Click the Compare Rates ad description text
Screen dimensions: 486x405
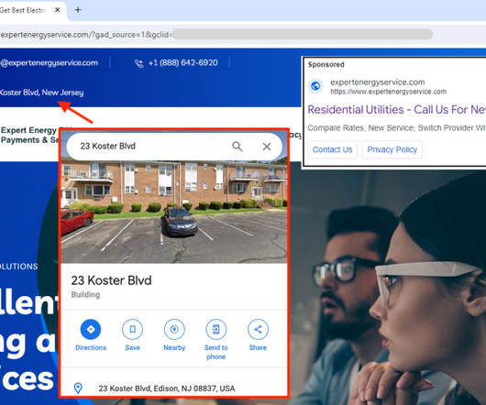pyautogui.click(x=396, y=127)
